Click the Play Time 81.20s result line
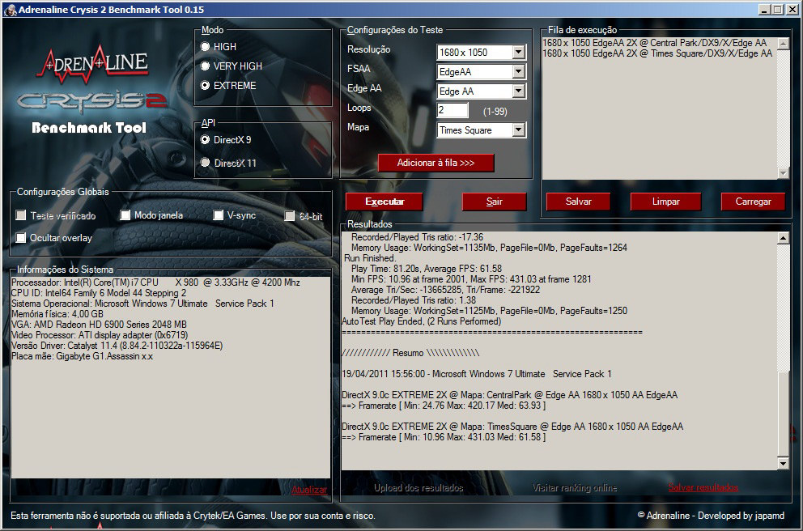This screenshot has height=531, width=803. click(427, 268)
